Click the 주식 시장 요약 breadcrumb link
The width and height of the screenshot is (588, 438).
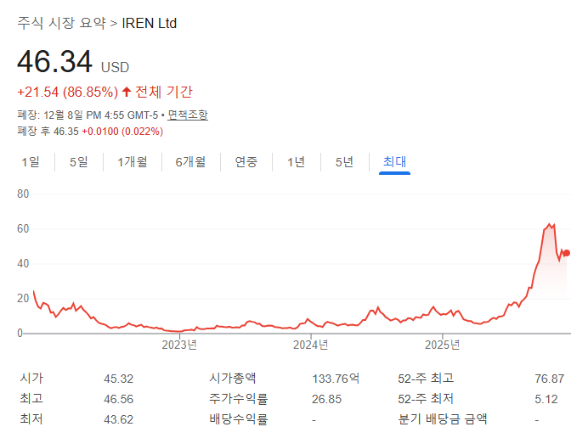61,23
